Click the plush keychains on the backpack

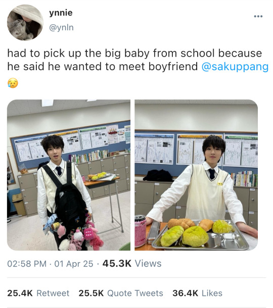(75, 234)
